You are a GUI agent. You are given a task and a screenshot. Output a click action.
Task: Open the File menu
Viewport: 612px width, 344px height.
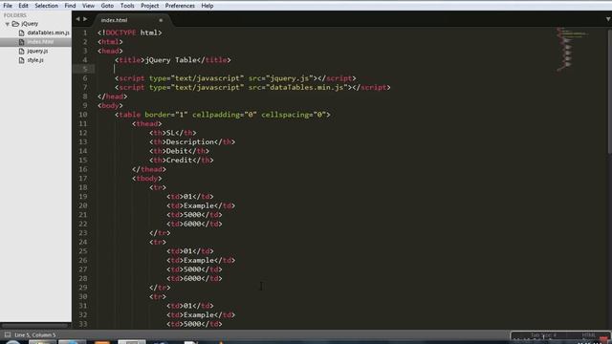click(8, 6)
